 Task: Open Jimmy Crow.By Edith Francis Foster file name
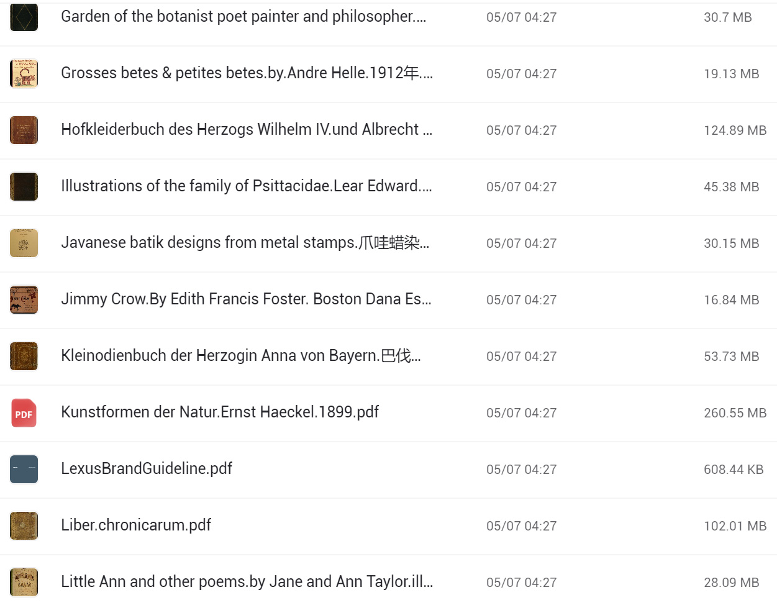(x=246, y=299)
